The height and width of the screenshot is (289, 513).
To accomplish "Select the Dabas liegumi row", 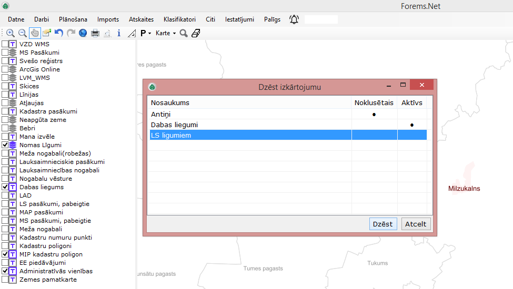I will pos(174,125).
